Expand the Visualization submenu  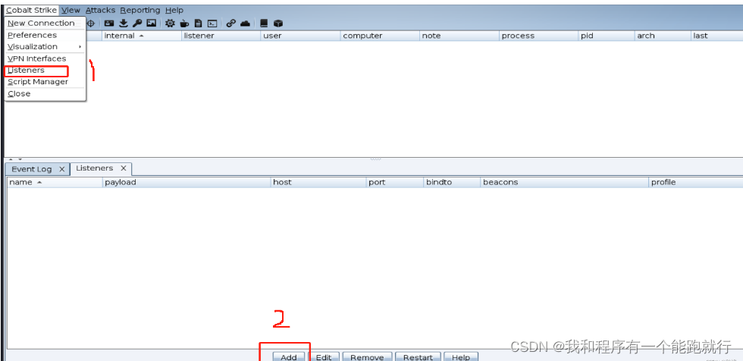[45, 46]
